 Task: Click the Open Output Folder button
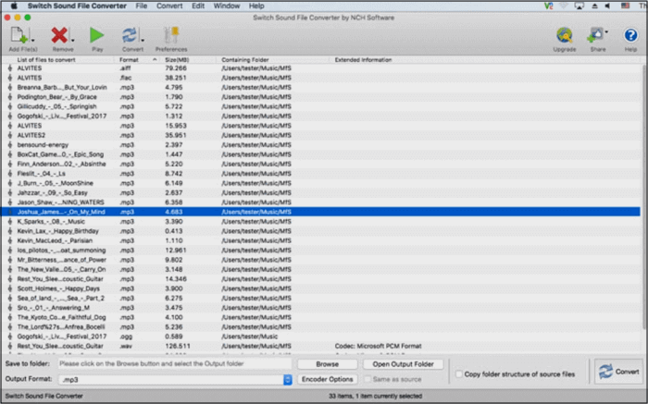pyautogui.click(x=403, y=364)
